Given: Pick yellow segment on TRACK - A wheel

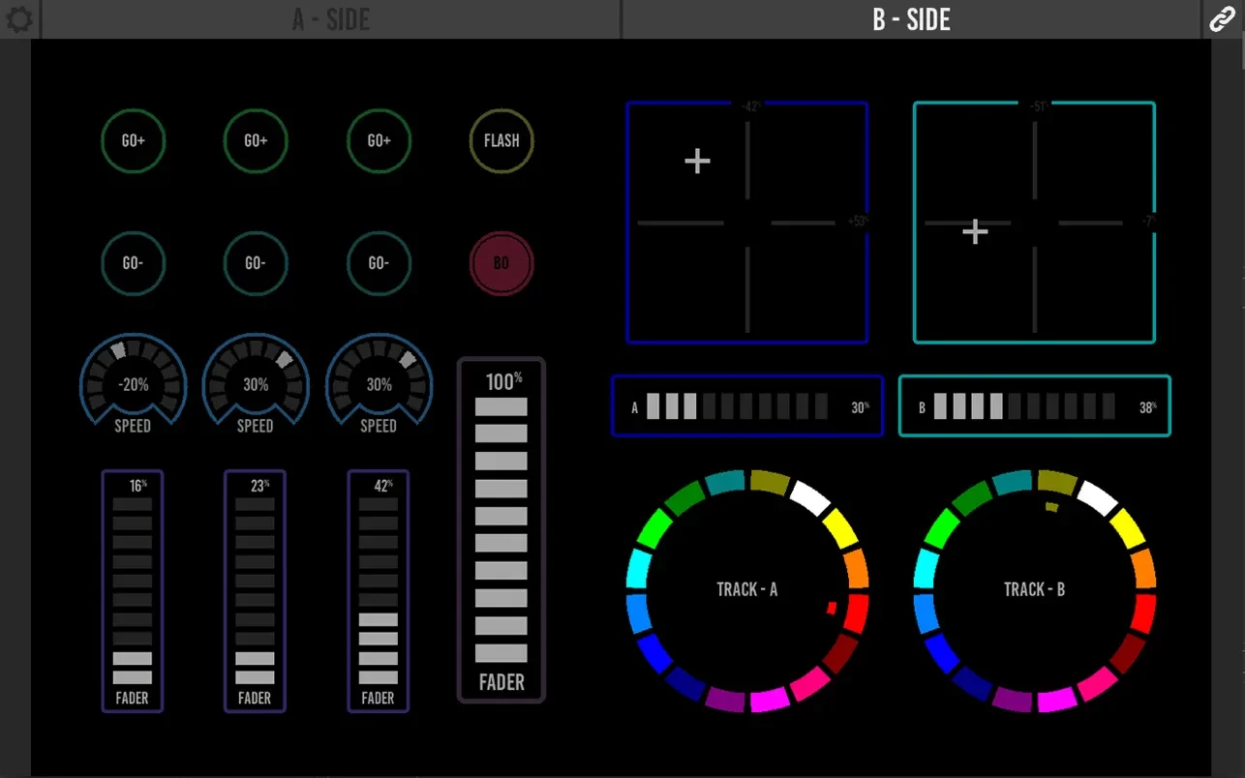Looking at the screenshot, I should 839,528.
